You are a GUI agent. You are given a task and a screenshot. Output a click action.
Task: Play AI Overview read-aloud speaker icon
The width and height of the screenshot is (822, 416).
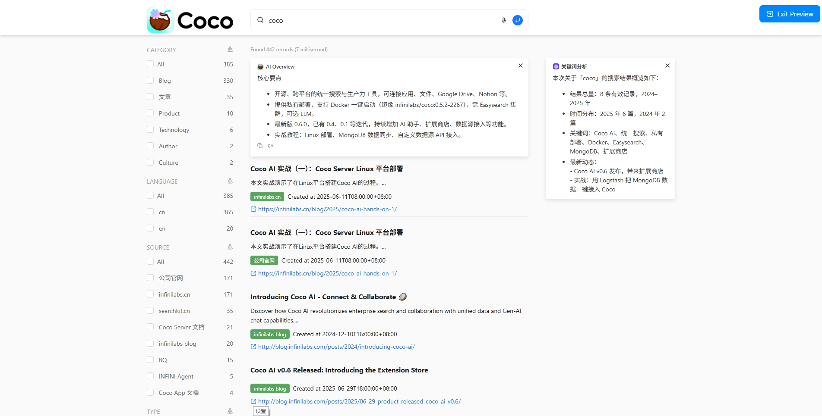270,146
